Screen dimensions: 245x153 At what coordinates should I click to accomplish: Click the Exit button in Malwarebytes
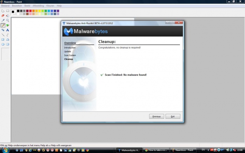pyautogui.click(x=173, y=116)
